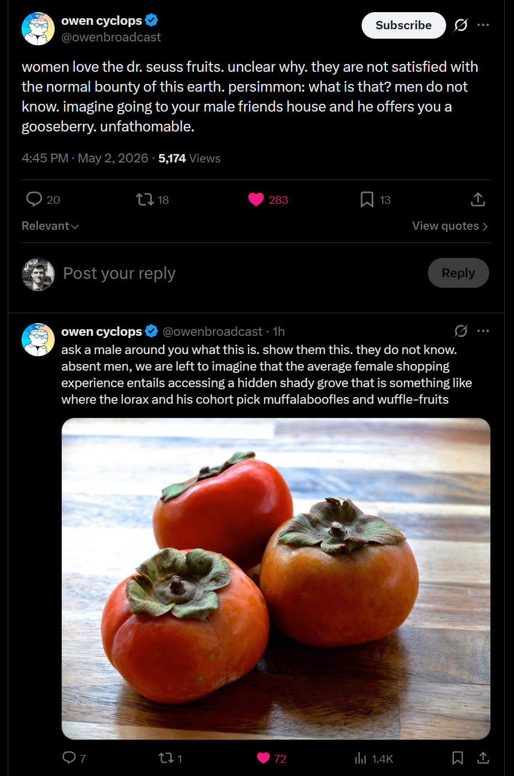Unlike the reply post with 72 likes

tap(263, 758)
